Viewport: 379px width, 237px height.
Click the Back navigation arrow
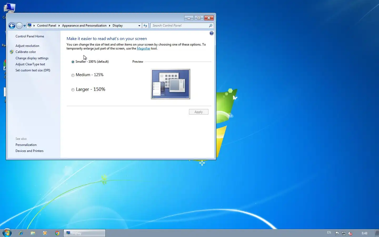12,26
